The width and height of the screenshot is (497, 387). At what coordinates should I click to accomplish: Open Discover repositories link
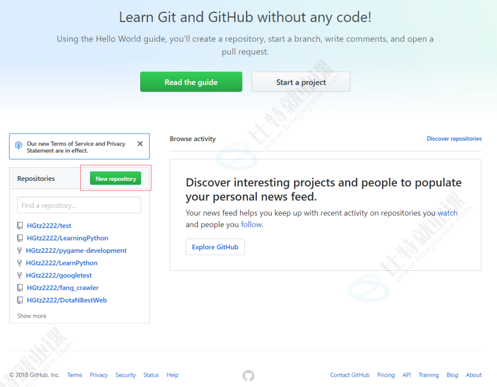(x=454, y=138)
